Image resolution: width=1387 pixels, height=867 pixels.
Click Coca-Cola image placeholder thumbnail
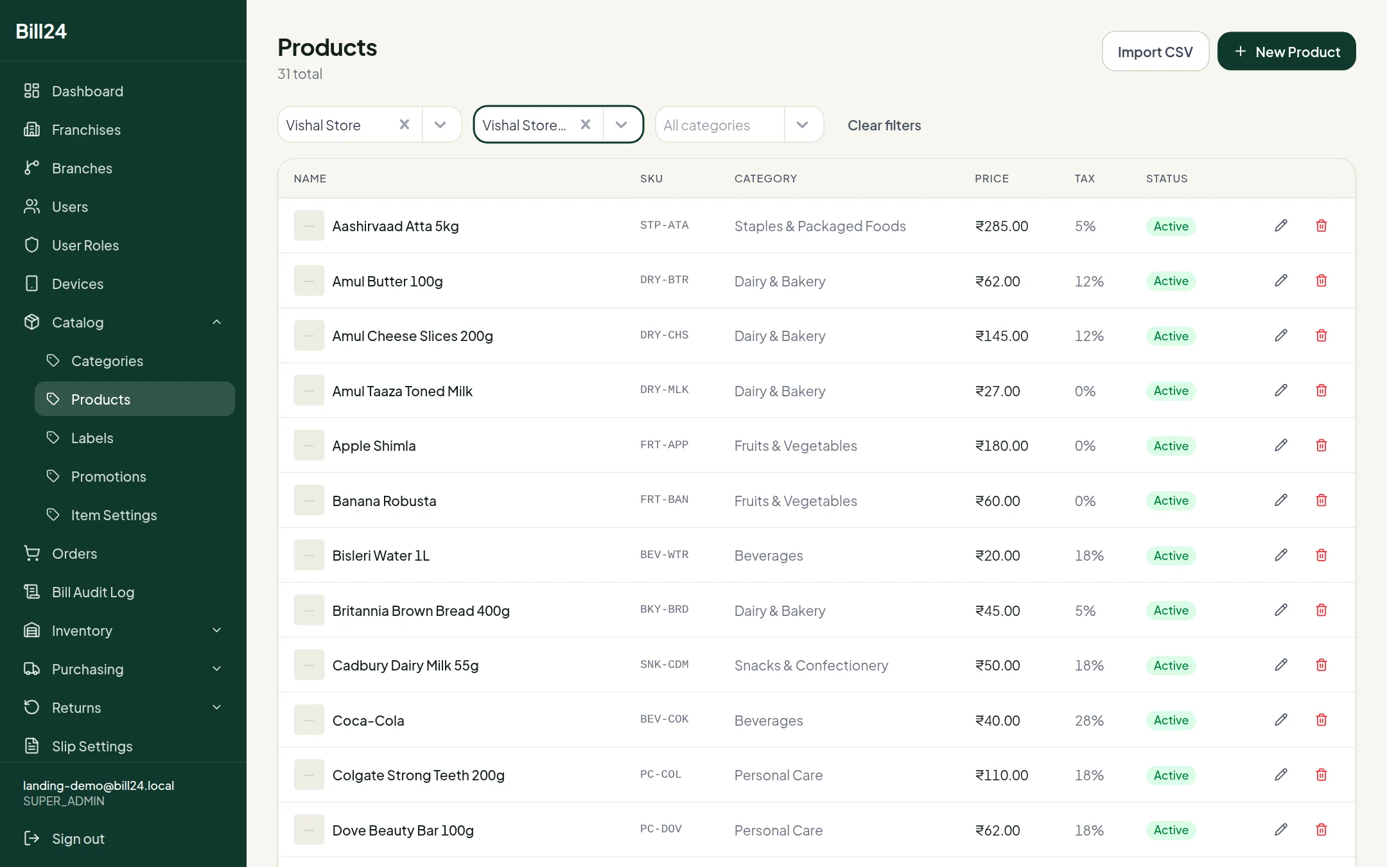click(309, 720)
